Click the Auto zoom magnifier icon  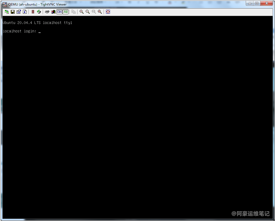[x=100, y=12]
